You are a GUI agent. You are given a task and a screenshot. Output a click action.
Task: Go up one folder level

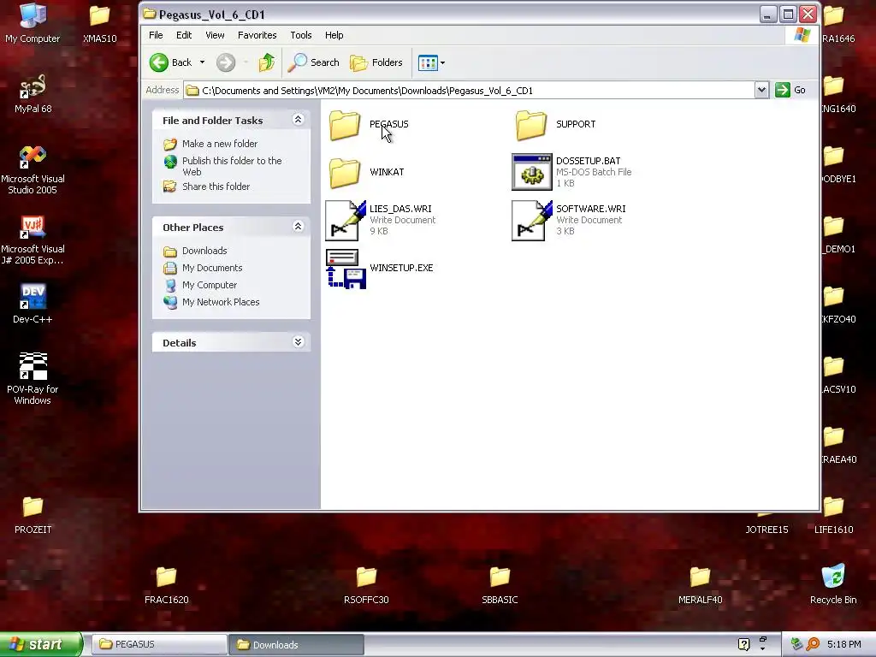pos(267,62)
